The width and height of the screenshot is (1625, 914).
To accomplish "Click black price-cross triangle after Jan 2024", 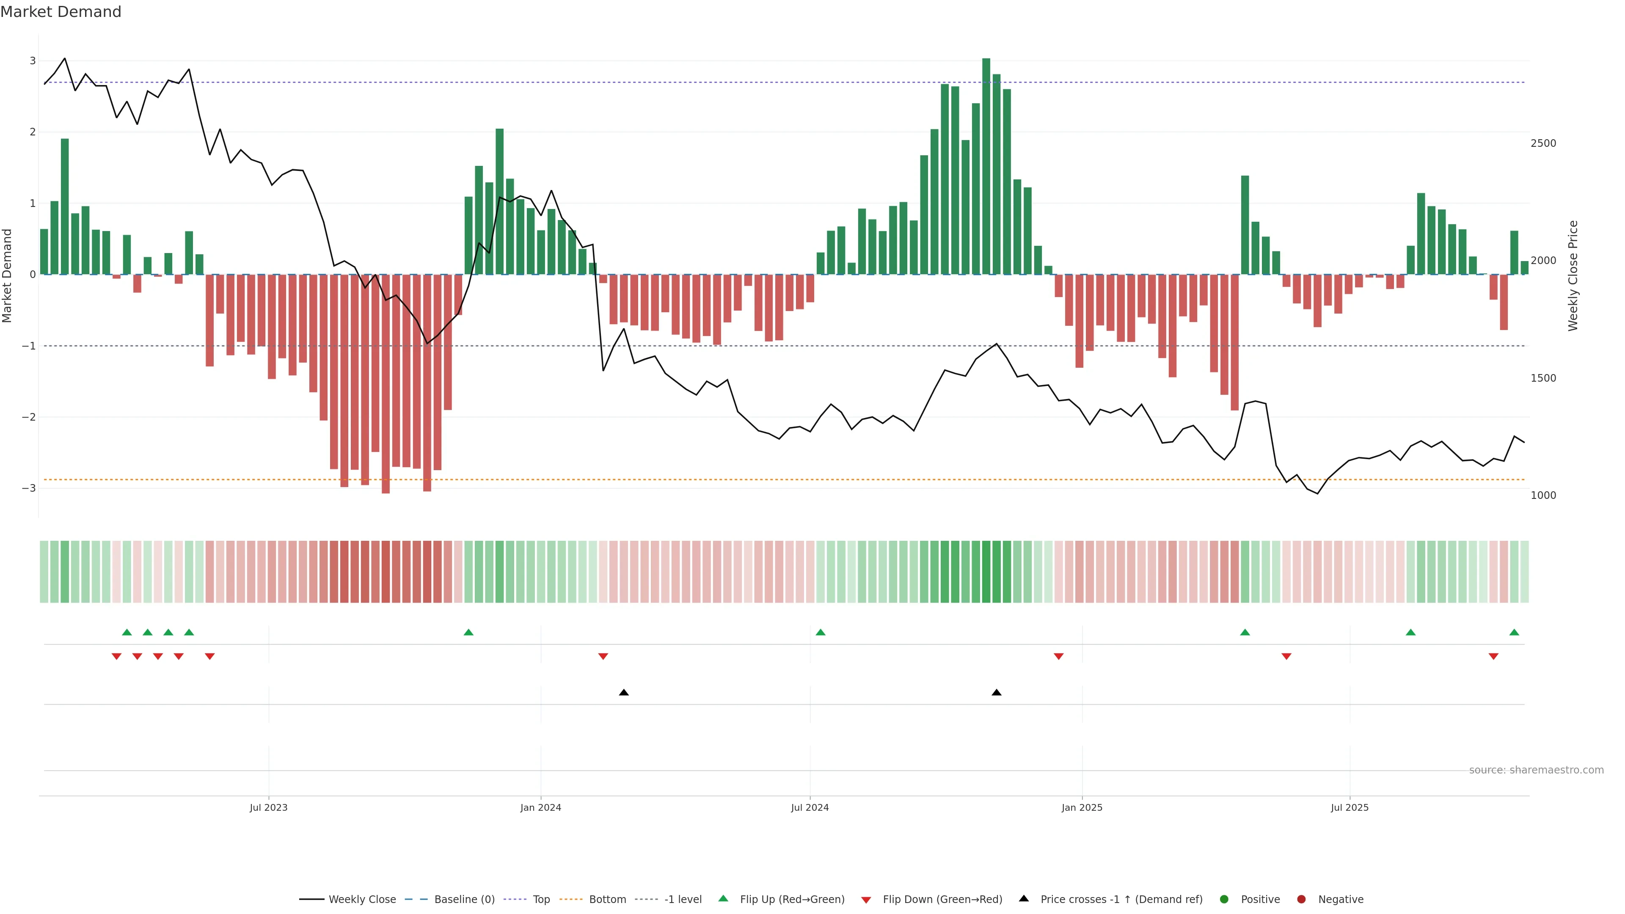I will point(623,693).
